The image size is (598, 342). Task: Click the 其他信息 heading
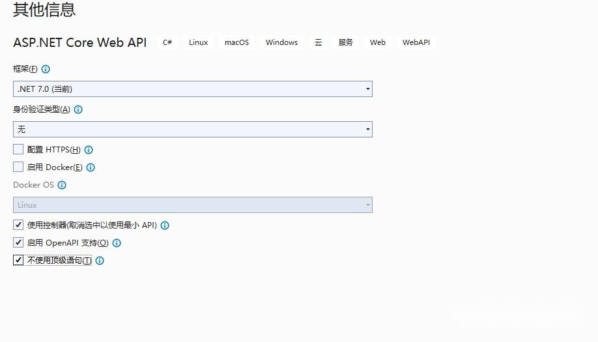pos(44,10)
